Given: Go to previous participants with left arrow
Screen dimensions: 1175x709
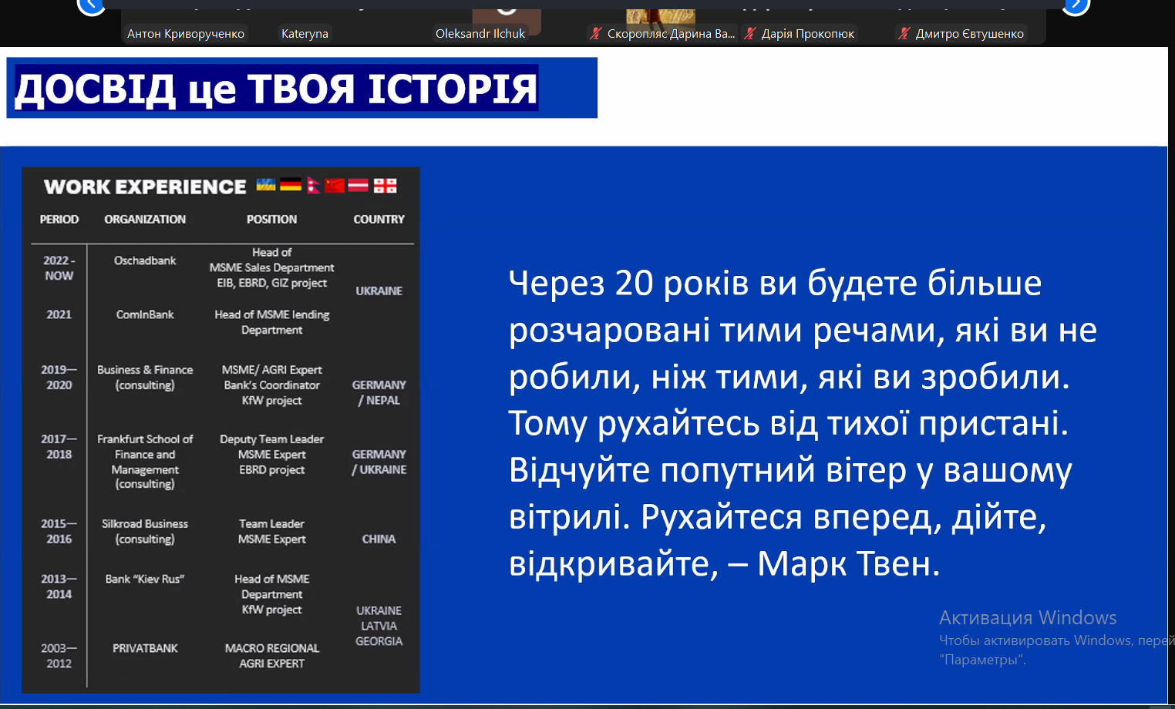Looking at the screenshot, I should tap(91, 6).
